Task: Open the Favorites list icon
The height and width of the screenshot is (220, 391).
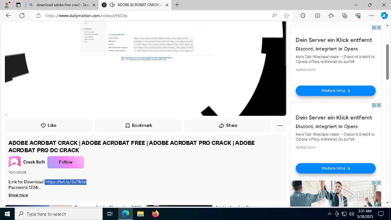Action: point(331,16)
